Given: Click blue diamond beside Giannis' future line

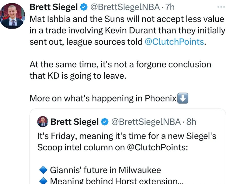Looking at the screenshot, I should tap(43, 170).
